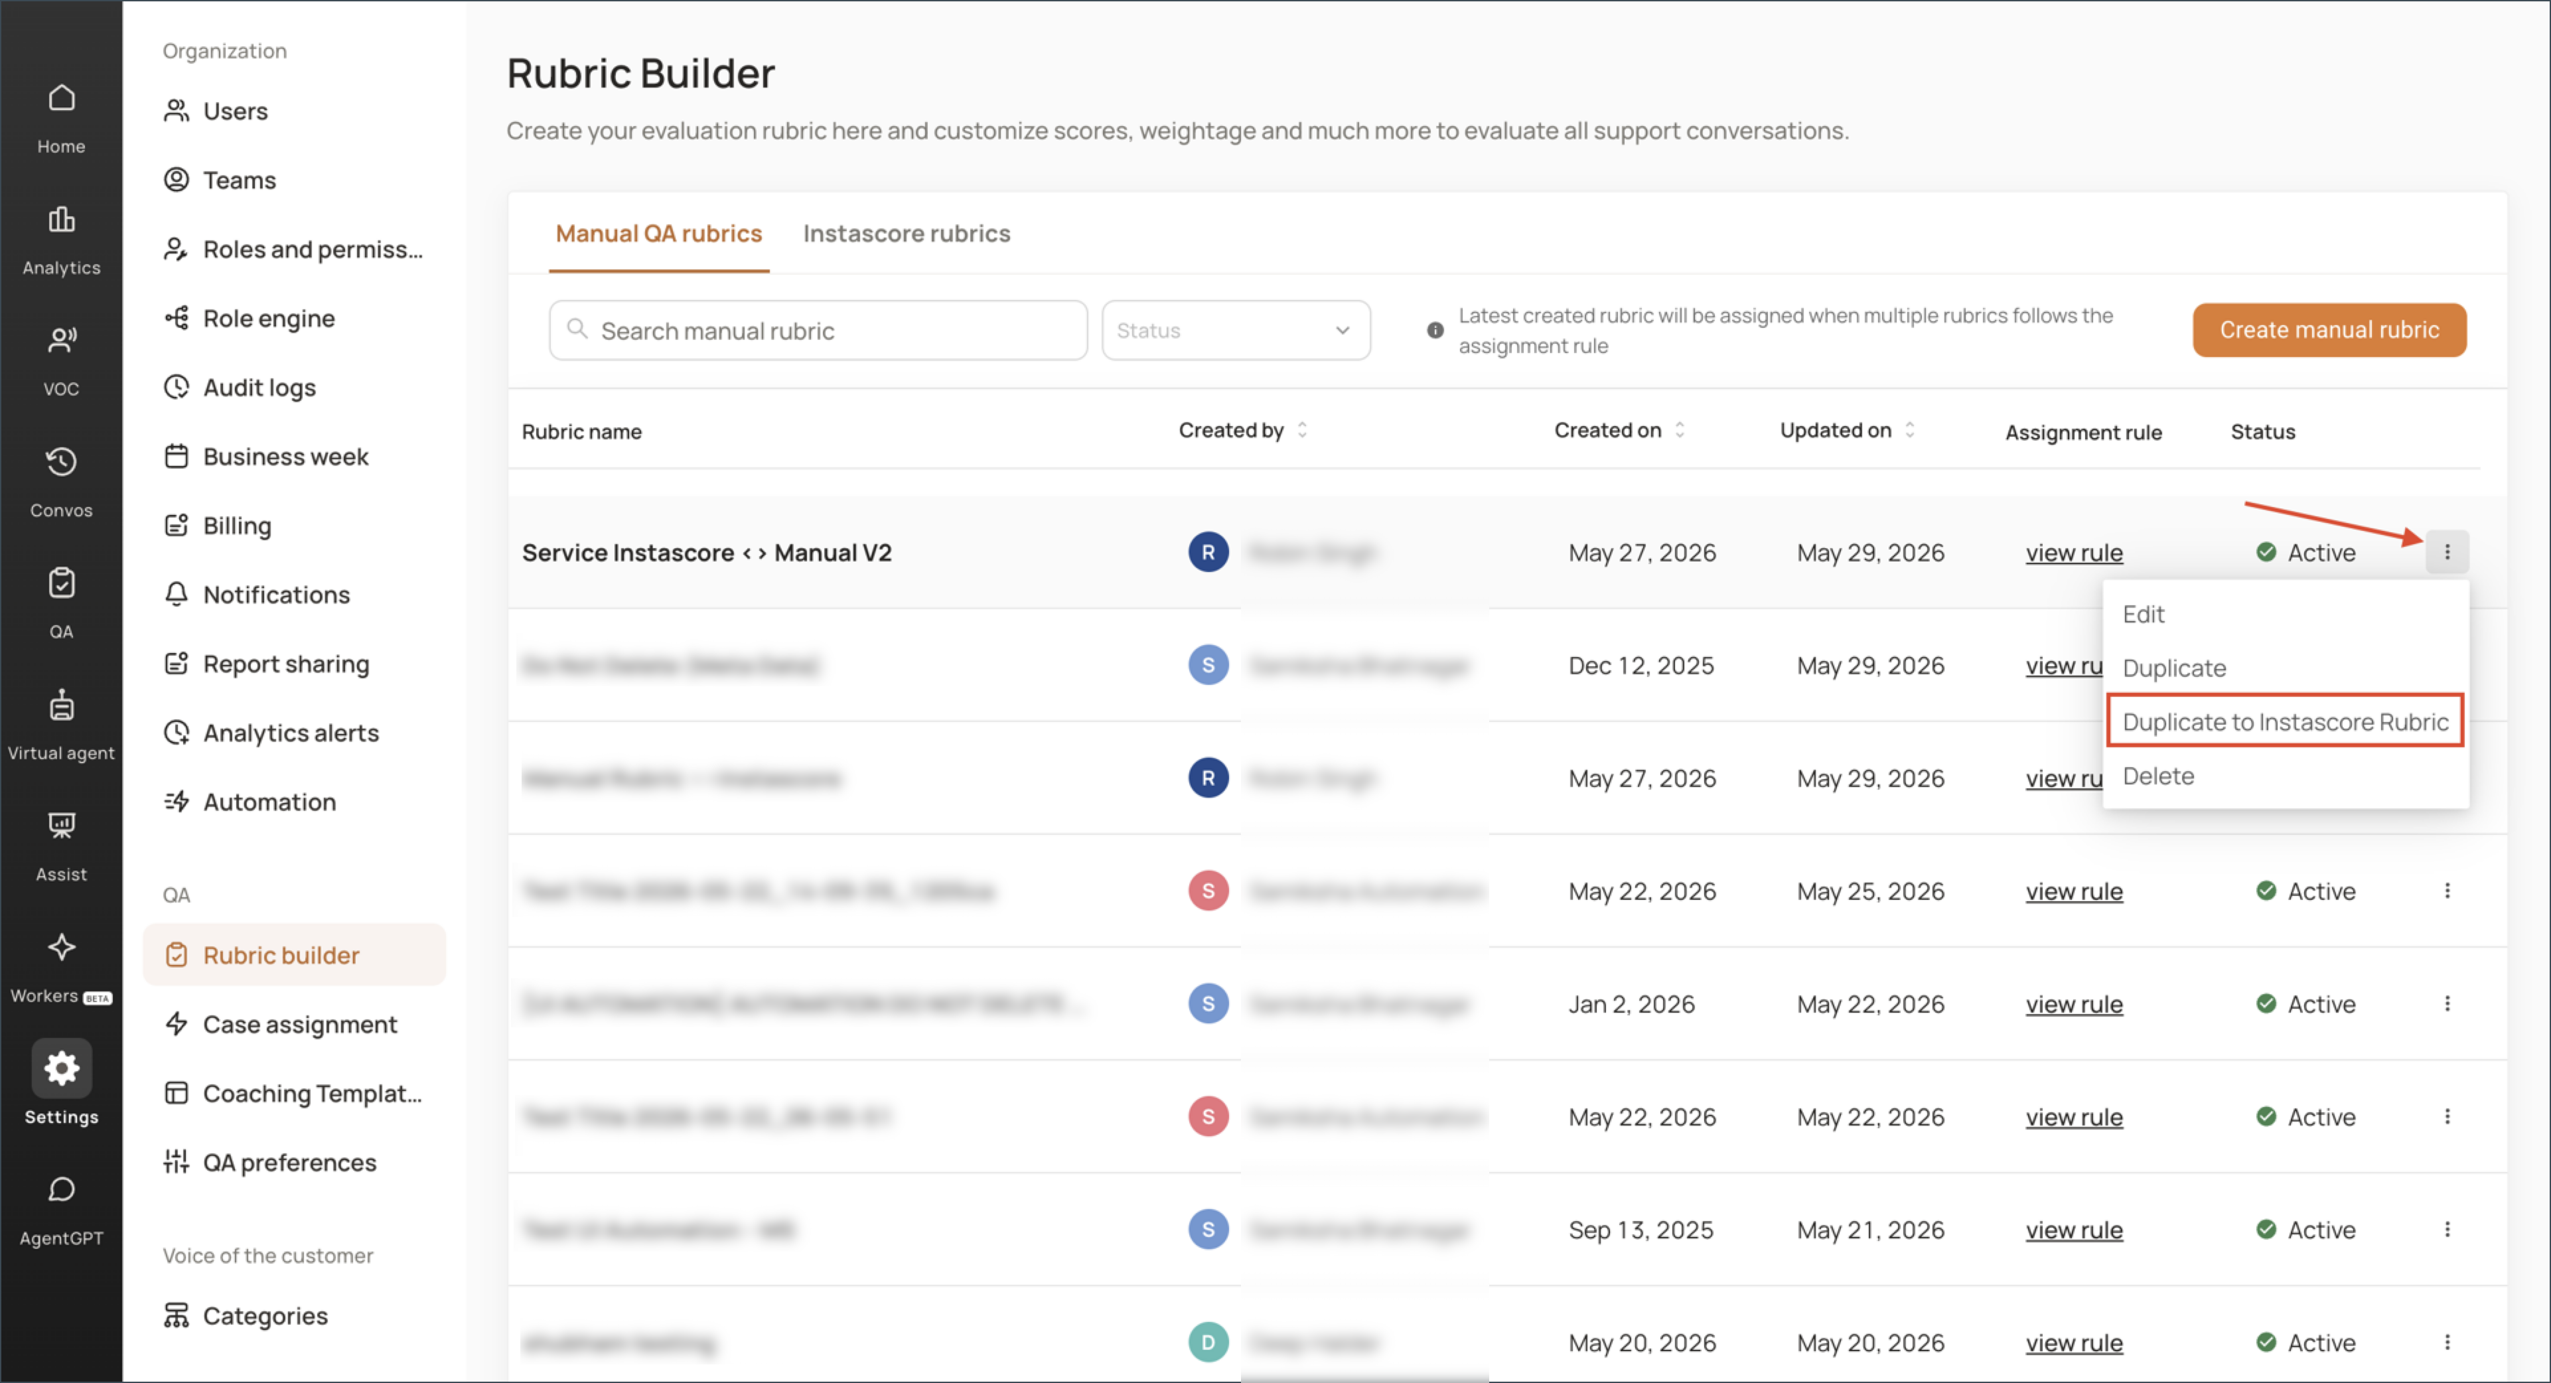The height and width of the screenshot is (1383, 2551).
Task: Sort by Created on column
Action: (x=1680, y=431)
